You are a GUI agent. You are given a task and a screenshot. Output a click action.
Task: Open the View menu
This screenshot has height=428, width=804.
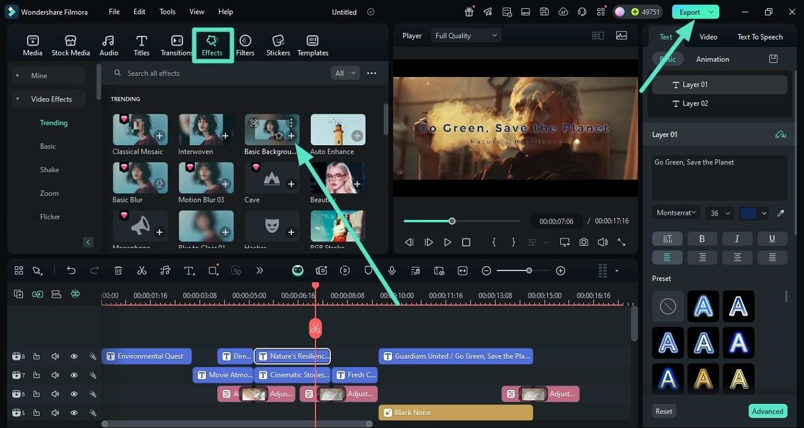point(197,12)
